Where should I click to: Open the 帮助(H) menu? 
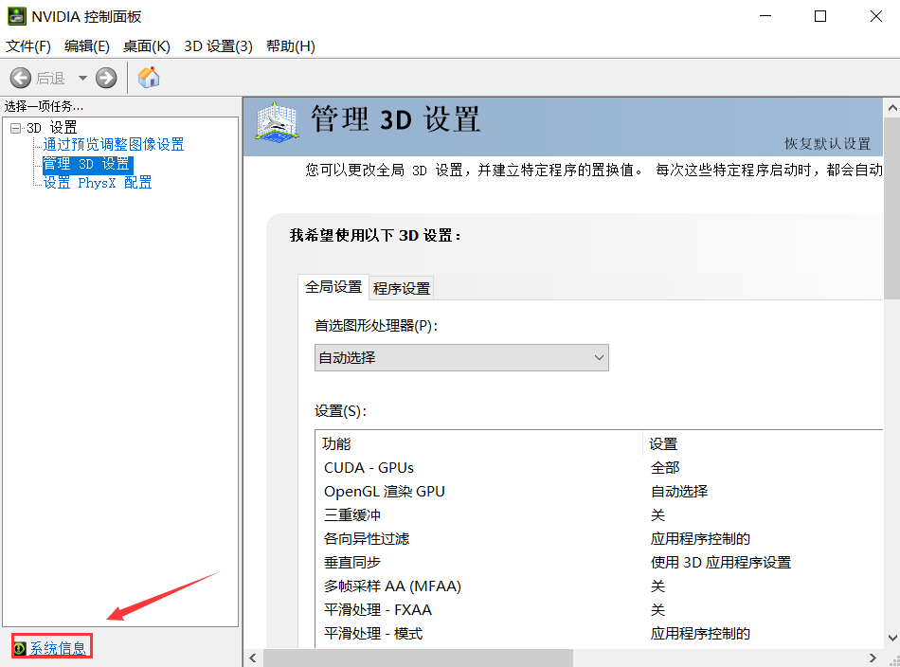(291, 45)
